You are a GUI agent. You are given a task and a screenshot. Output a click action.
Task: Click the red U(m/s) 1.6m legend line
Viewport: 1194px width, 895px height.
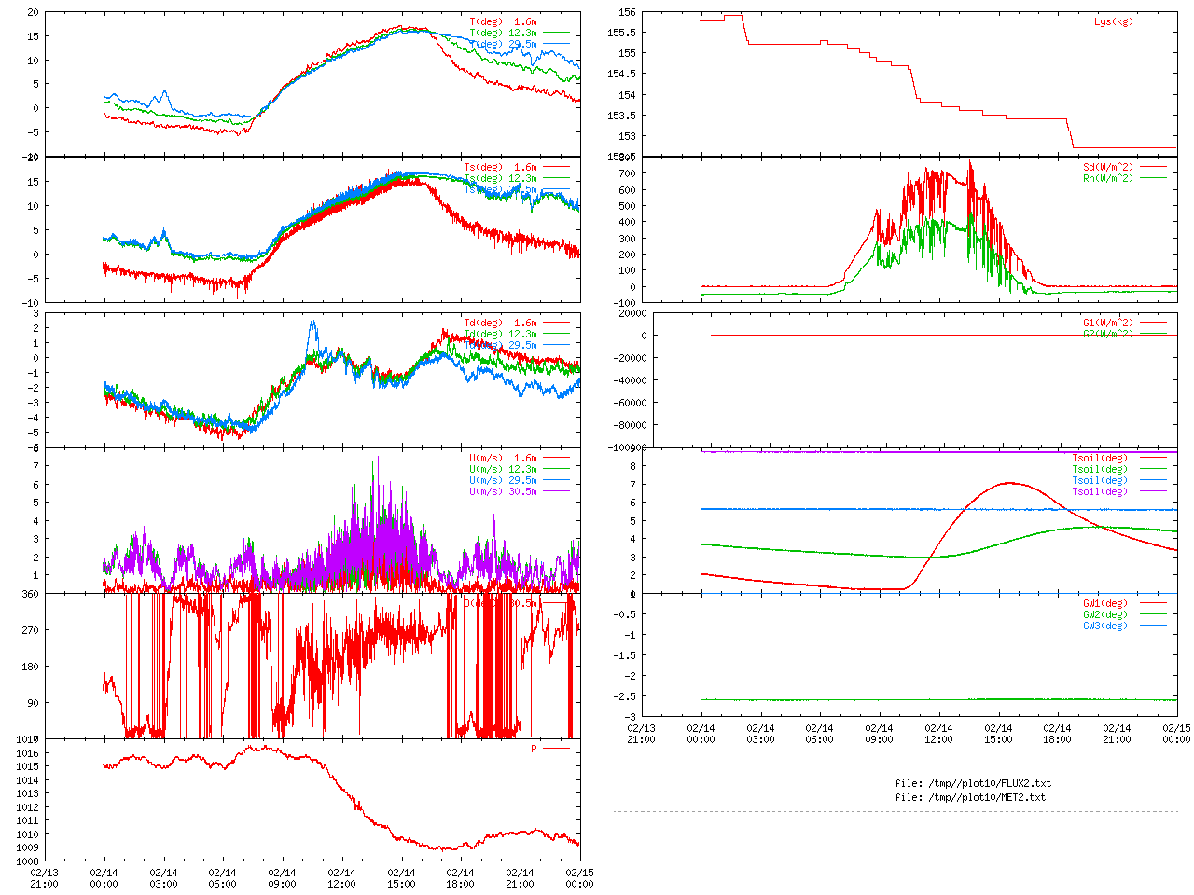click(x=556, y=459)
